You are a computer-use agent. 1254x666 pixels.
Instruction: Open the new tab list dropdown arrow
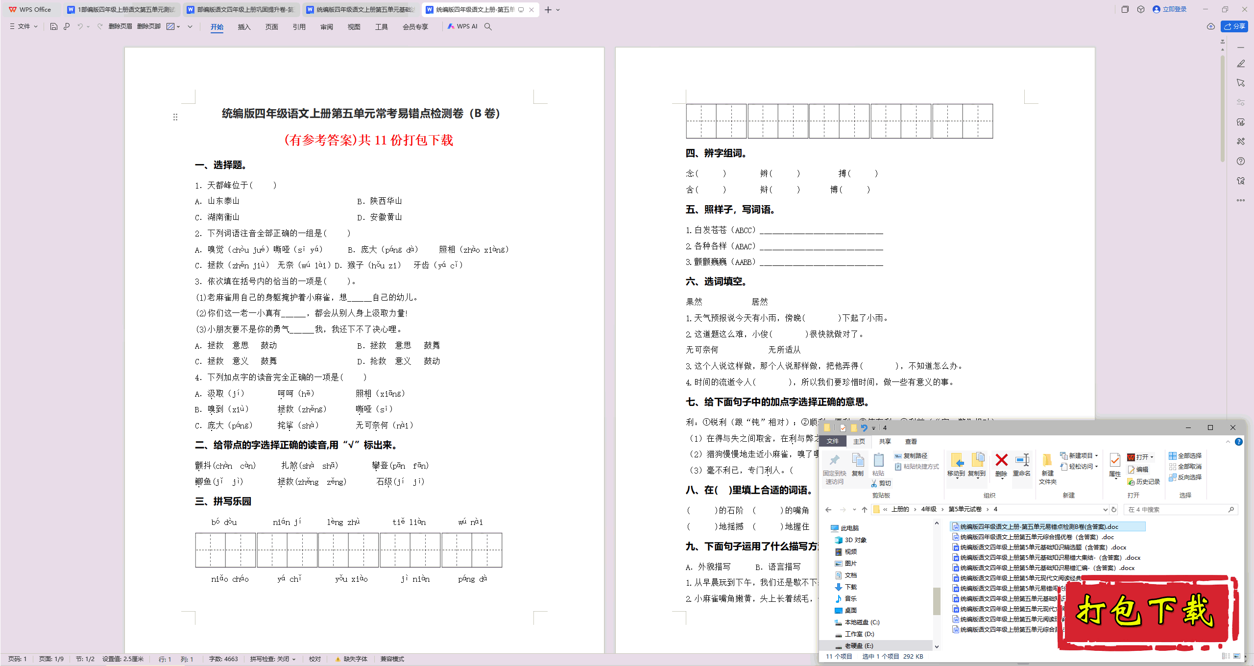(x=558, y=10)
